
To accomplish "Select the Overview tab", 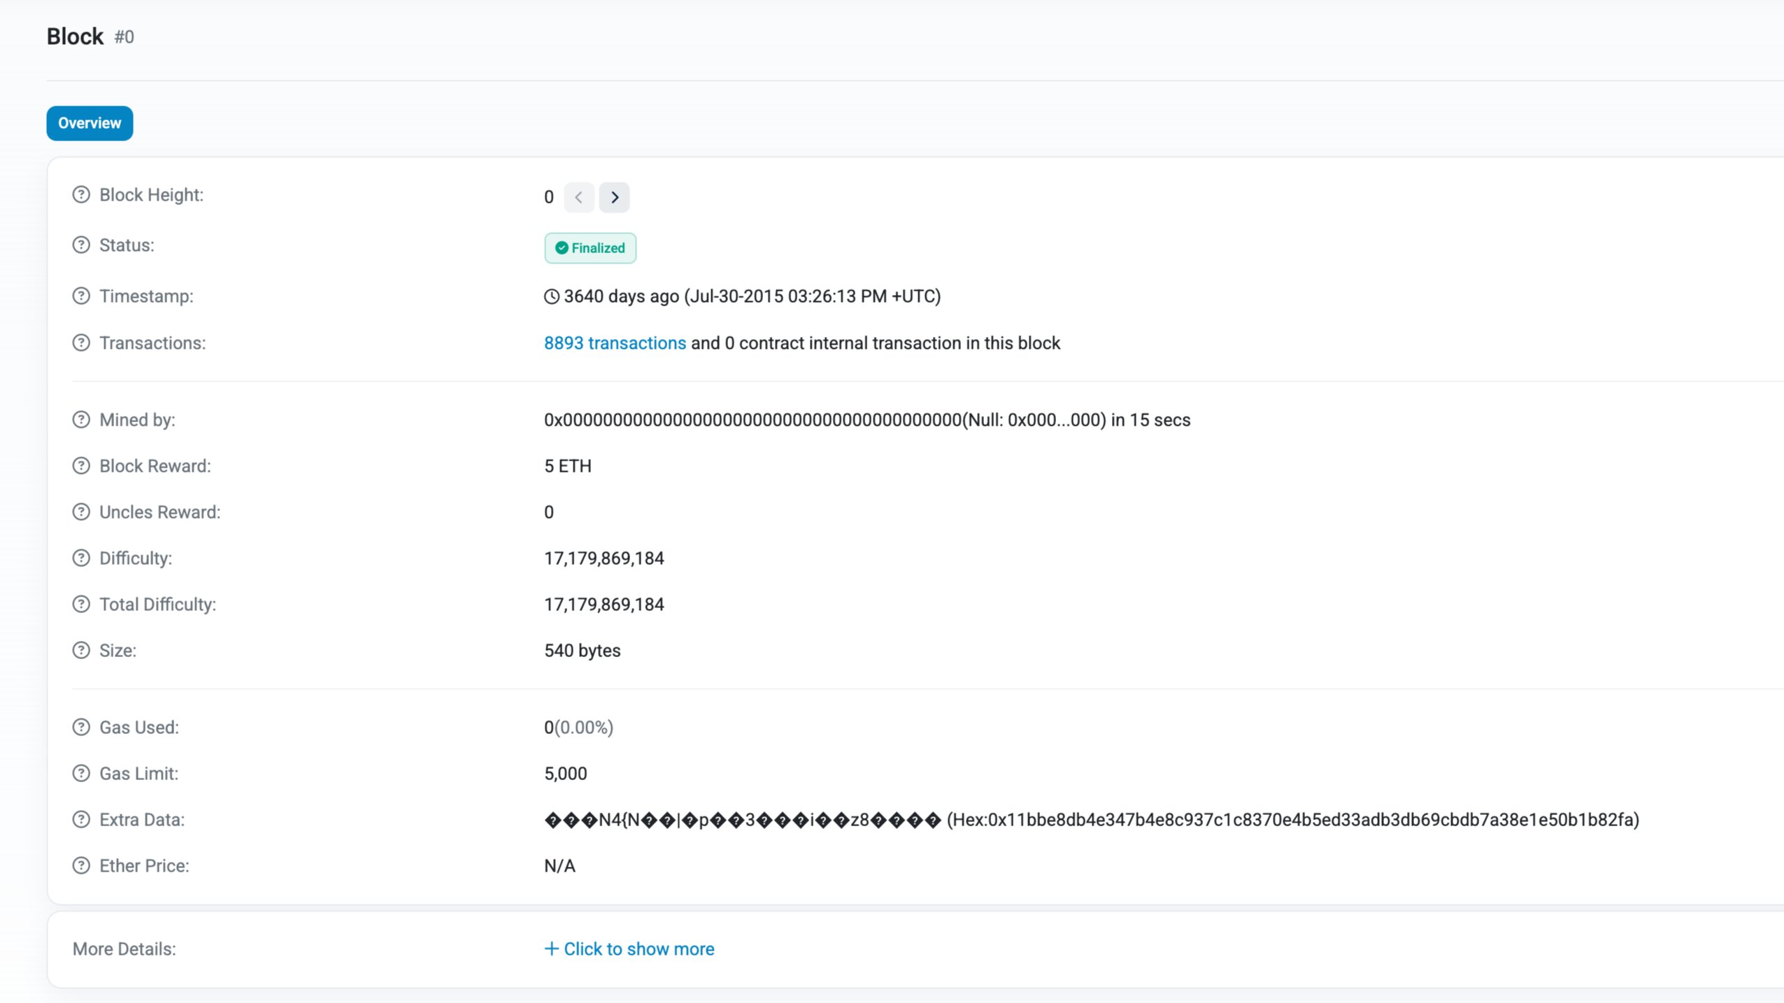I will (90, 124).
